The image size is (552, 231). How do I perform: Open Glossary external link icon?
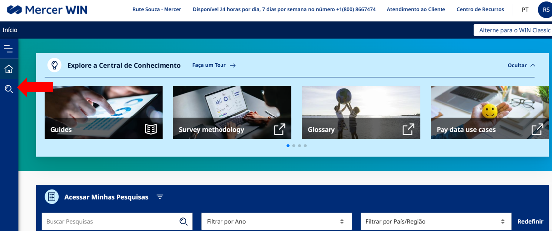click(x=408, y=129)
